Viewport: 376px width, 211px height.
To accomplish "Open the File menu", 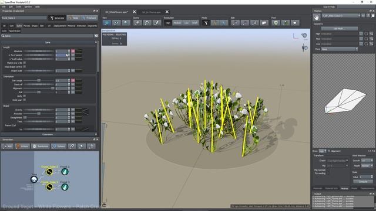I will [4, 6].
